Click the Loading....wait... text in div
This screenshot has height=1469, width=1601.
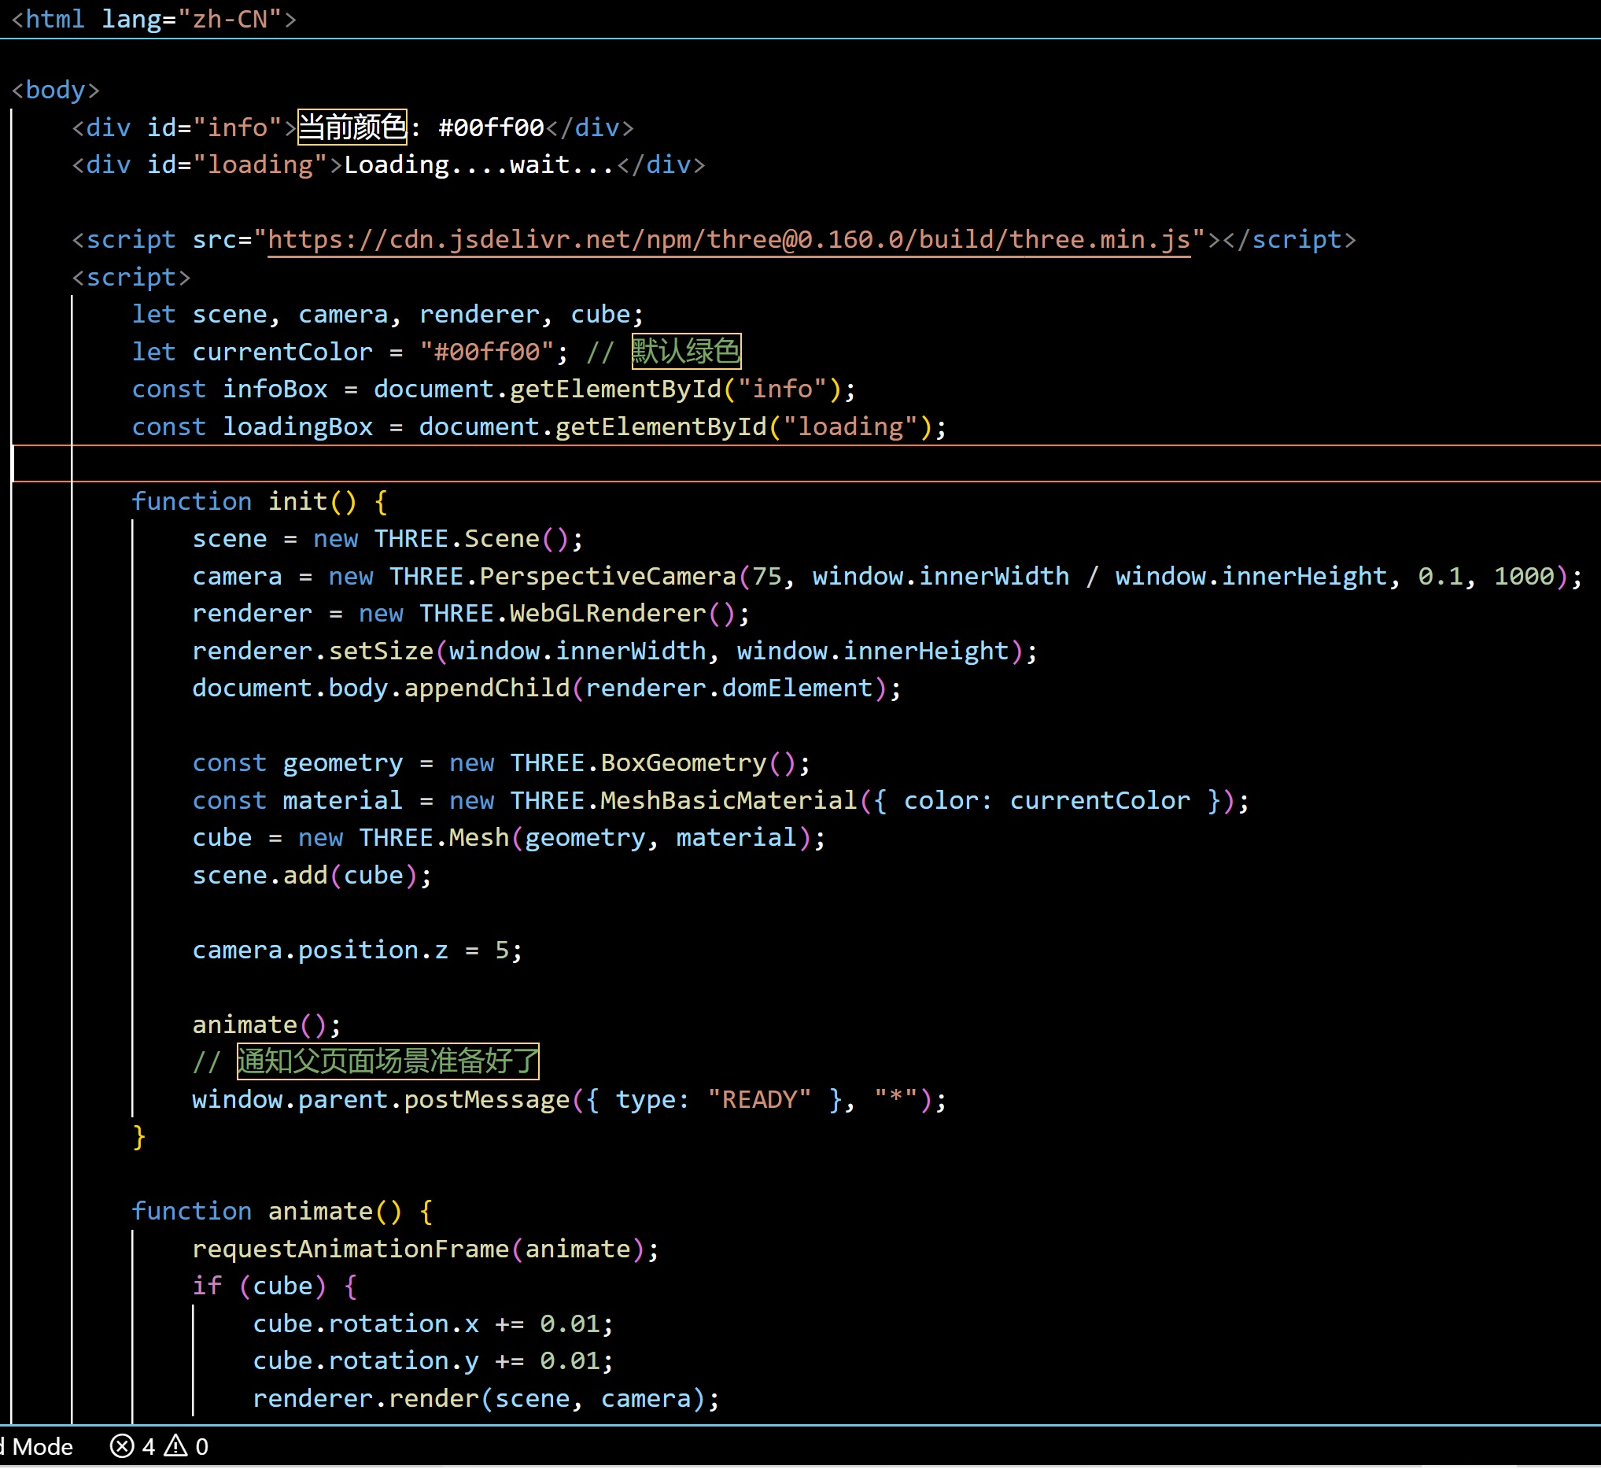click(479, 164)
